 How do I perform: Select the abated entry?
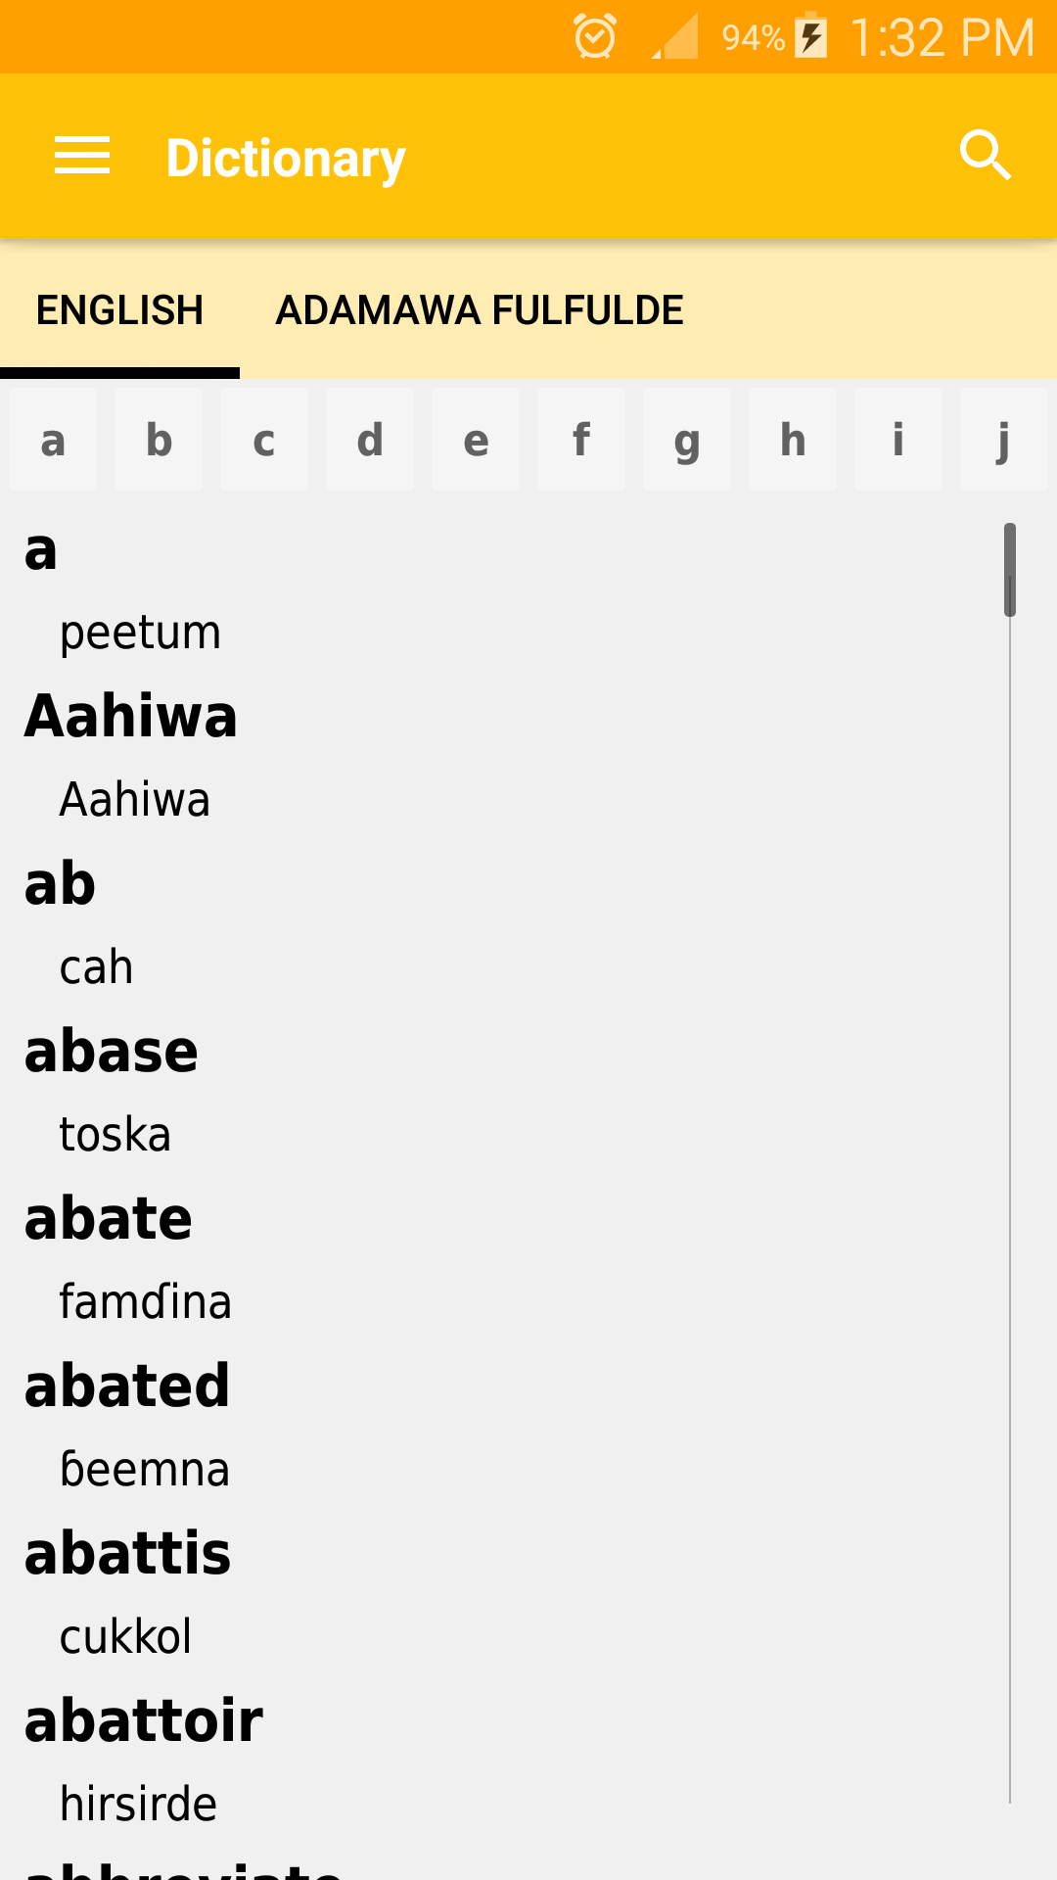pyautogui.click(x=127, y=1386)
